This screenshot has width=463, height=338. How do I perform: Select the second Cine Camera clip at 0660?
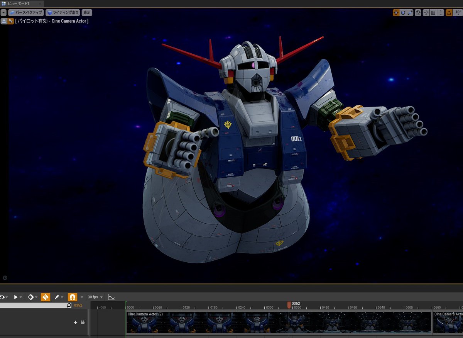pos(448,322)
